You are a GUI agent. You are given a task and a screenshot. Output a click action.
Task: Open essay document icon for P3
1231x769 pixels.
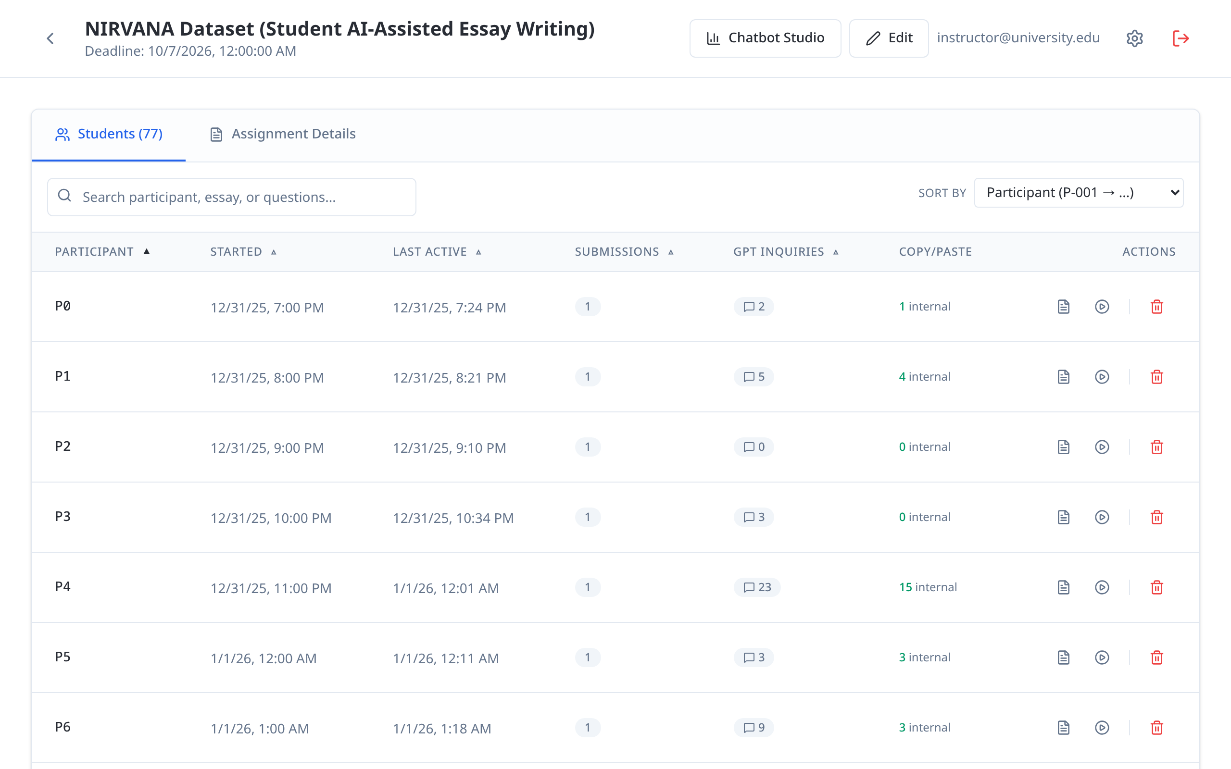click(1063, 517)
